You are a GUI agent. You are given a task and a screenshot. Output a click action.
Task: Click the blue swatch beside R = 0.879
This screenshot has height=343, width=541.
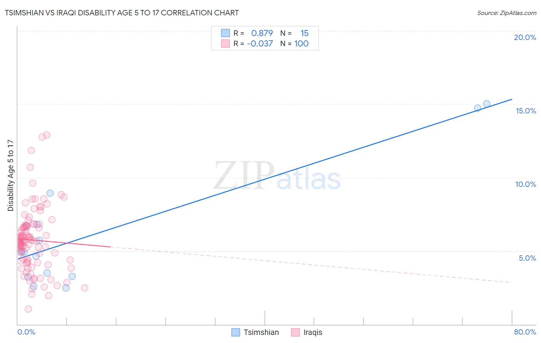pyautogui.click(x=225, y=33)
